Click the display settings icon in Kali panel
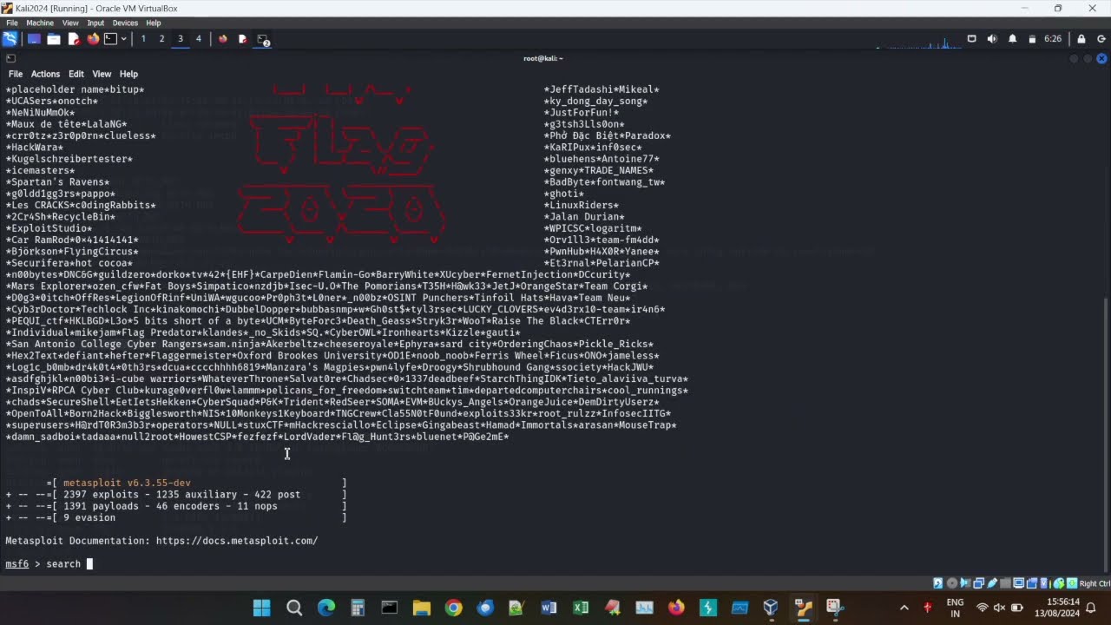1111x625 pixels. 971,39
